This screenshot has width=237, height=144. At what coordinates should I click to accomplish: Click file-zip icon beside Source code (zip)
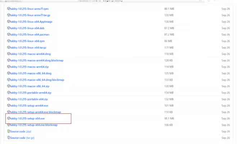click(9, 131)
